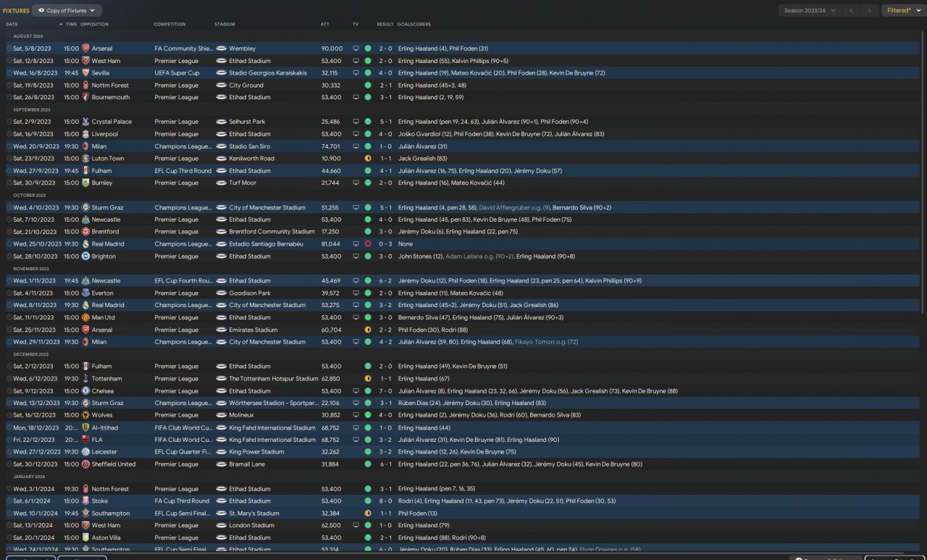Click the Brighton club badge
927x560 pixels.
[x=85, y=256]
